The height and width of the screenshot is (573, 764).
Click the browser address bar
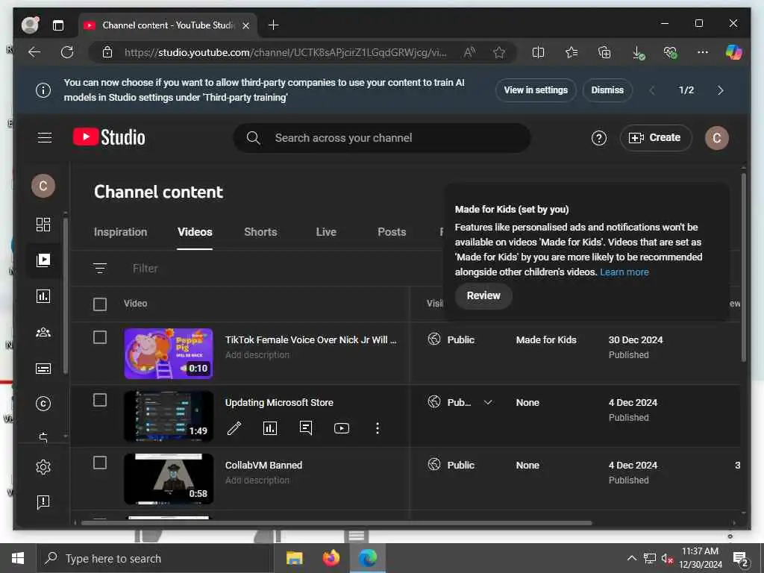[x=285, y=53]
